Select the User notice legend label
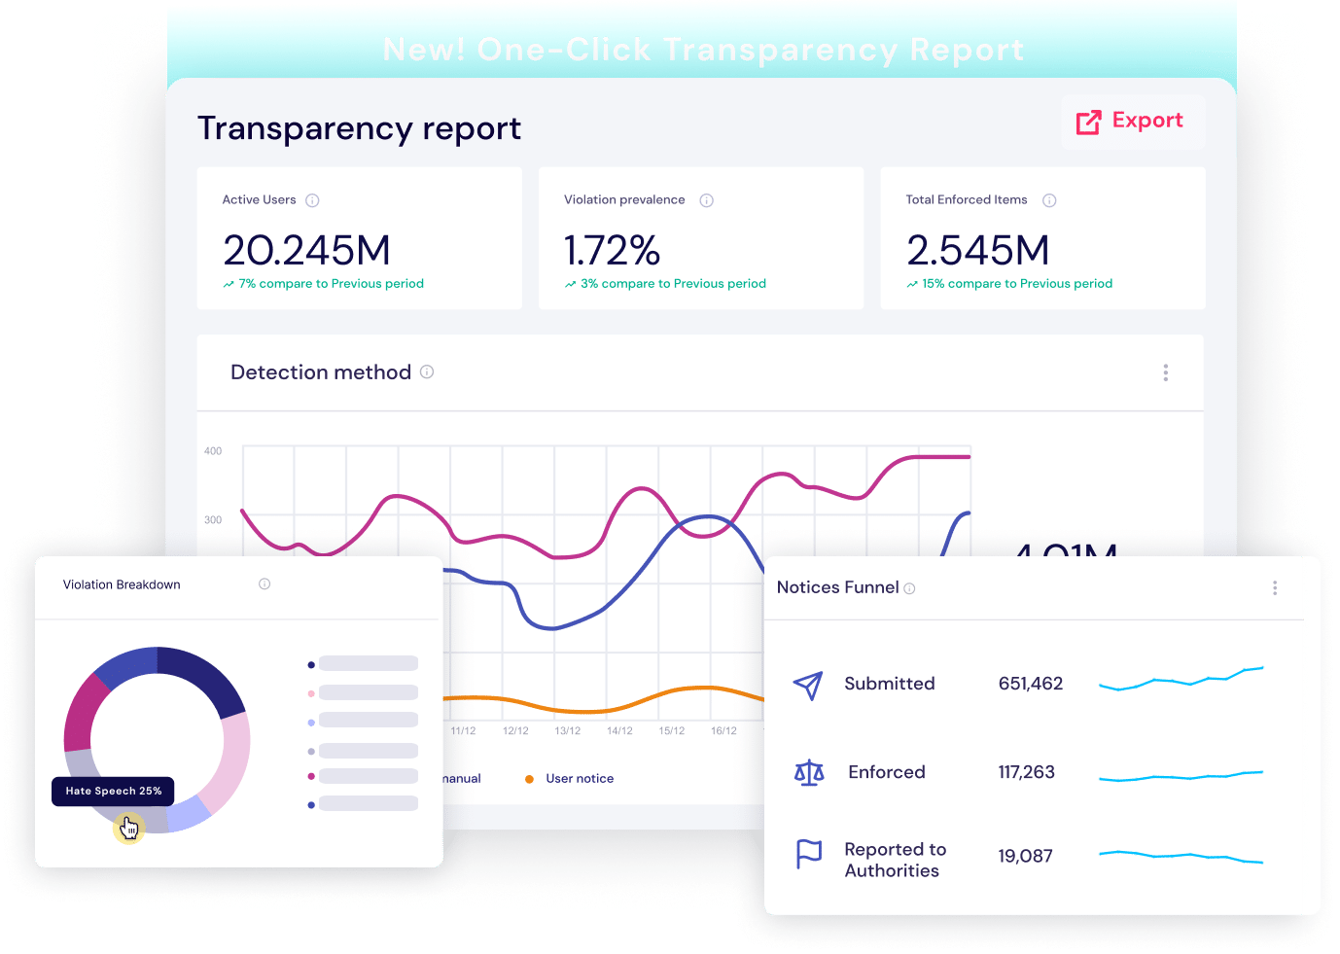This screenshot has height=954, width=1340. click(580, 779)
